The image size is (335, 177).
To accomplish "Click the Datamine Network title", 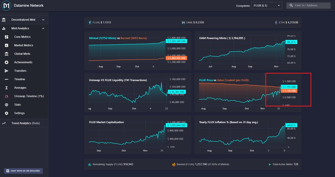I will pyautogui.click(x=28, y=6).
